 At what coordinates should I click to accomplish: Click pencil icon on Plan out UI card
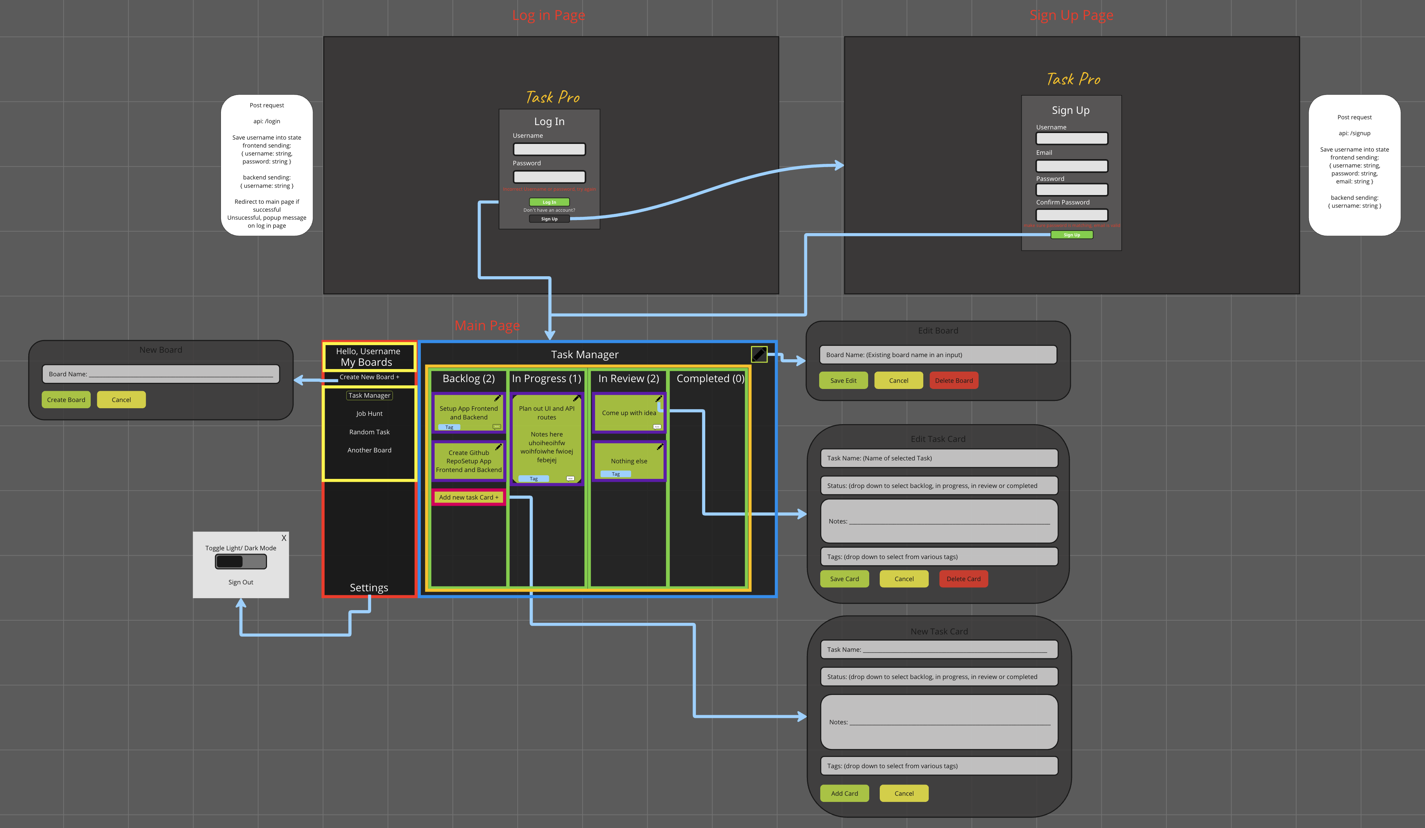click(576, 398)
